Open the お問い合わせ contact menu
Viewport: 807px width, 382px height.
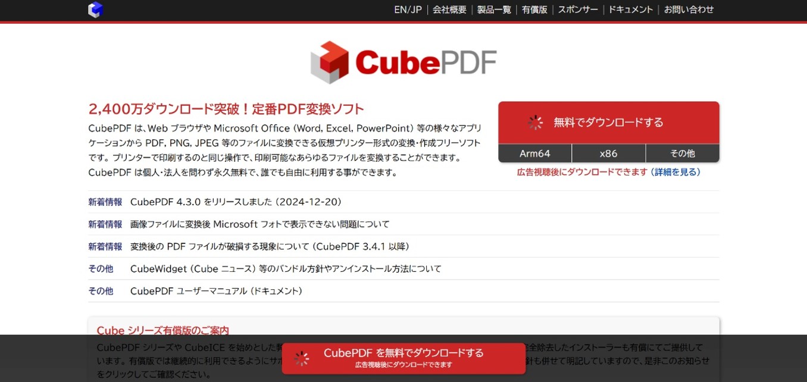(x=688, y=10)
